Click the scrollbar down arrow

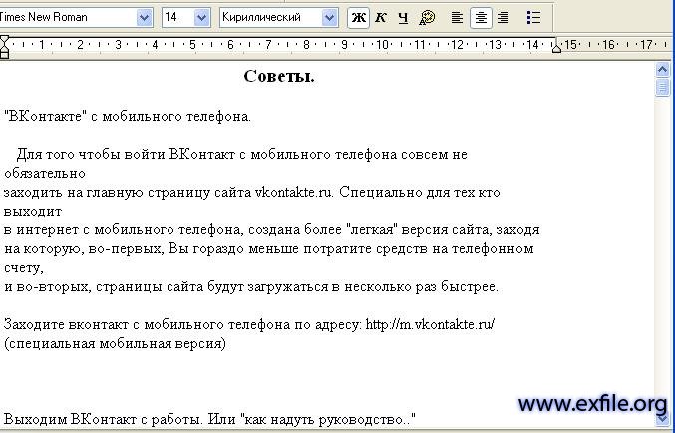pyautogui.click(x=662, y=418)
